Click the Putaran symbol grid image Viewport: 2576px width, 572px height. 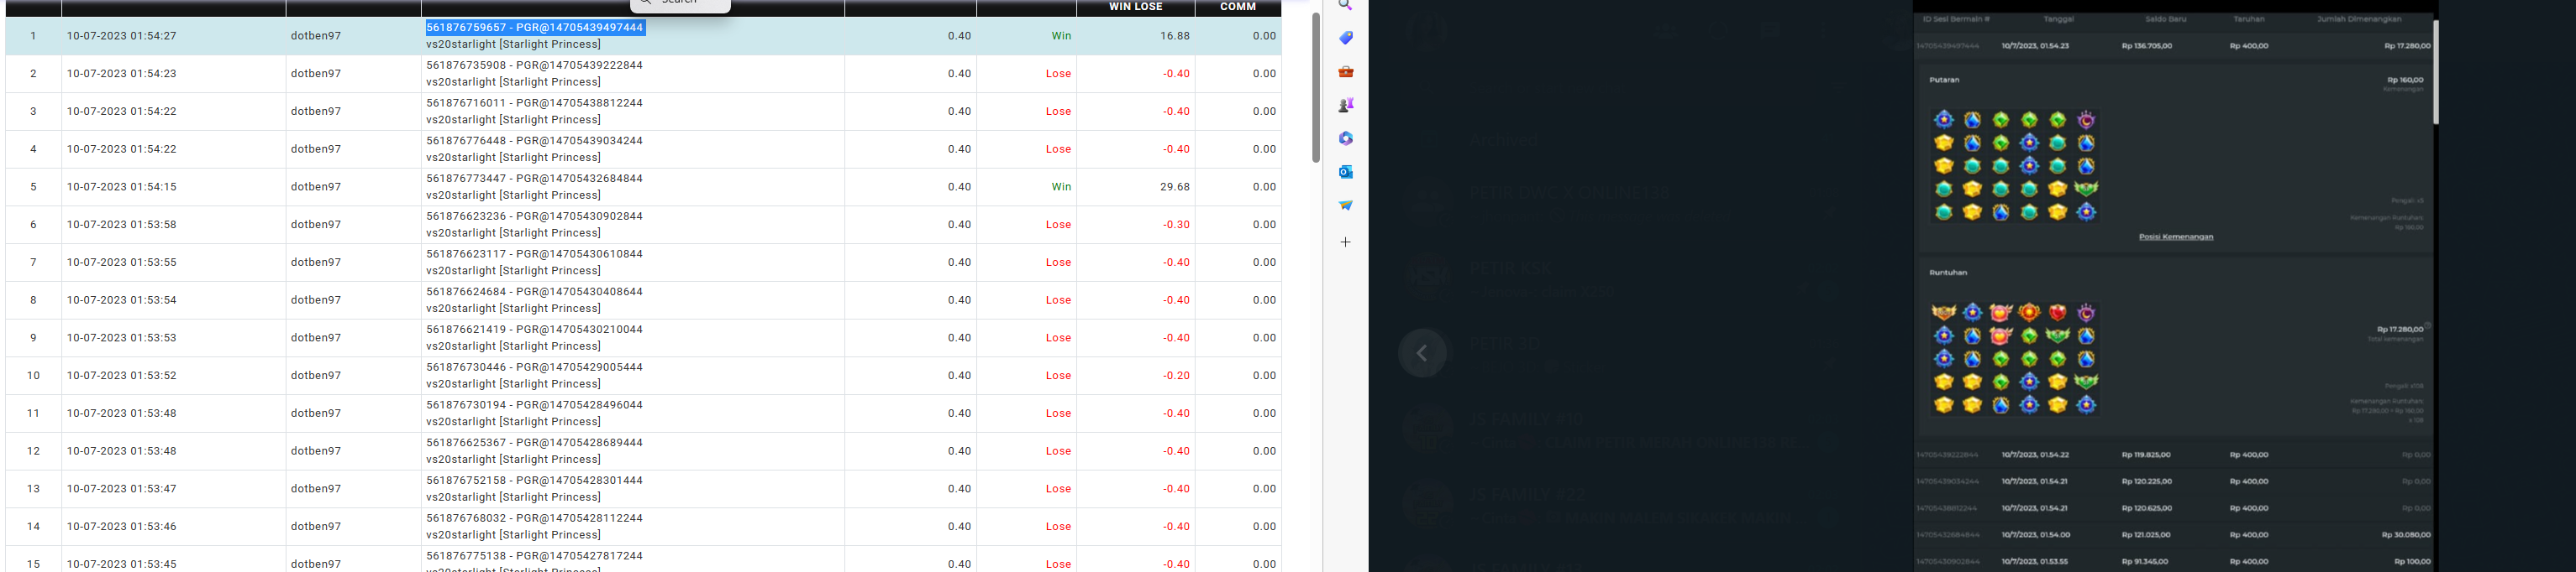2014,166
